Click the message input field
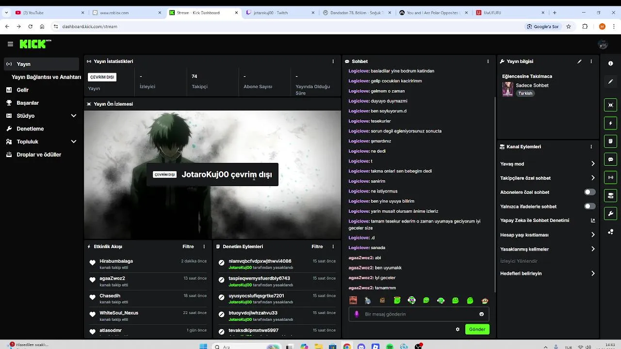The width and height of the screenshot is (621, 349). click(x=419, y=314)
